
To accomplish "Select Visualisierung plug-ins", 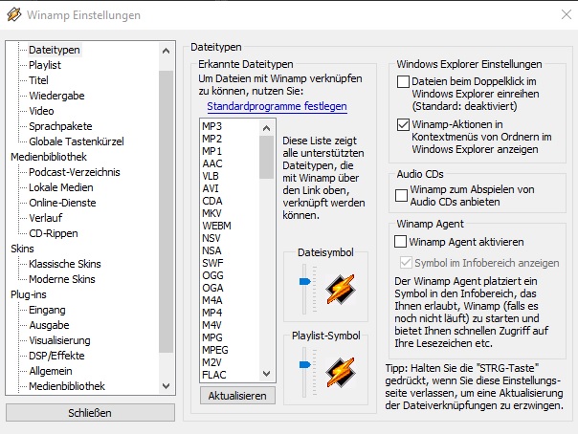I will point(59,340).
